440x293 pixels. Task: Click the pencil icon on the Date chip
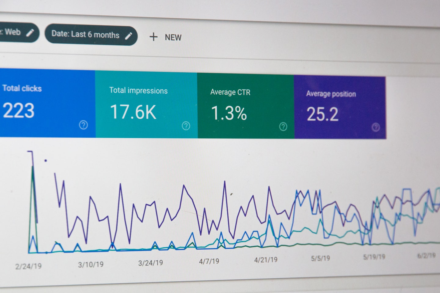[129, 36]
